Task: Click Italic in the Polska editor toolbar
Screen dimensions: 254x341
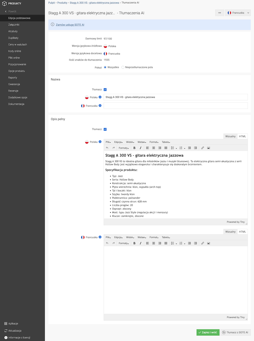Action: click(x=140, y=148)
